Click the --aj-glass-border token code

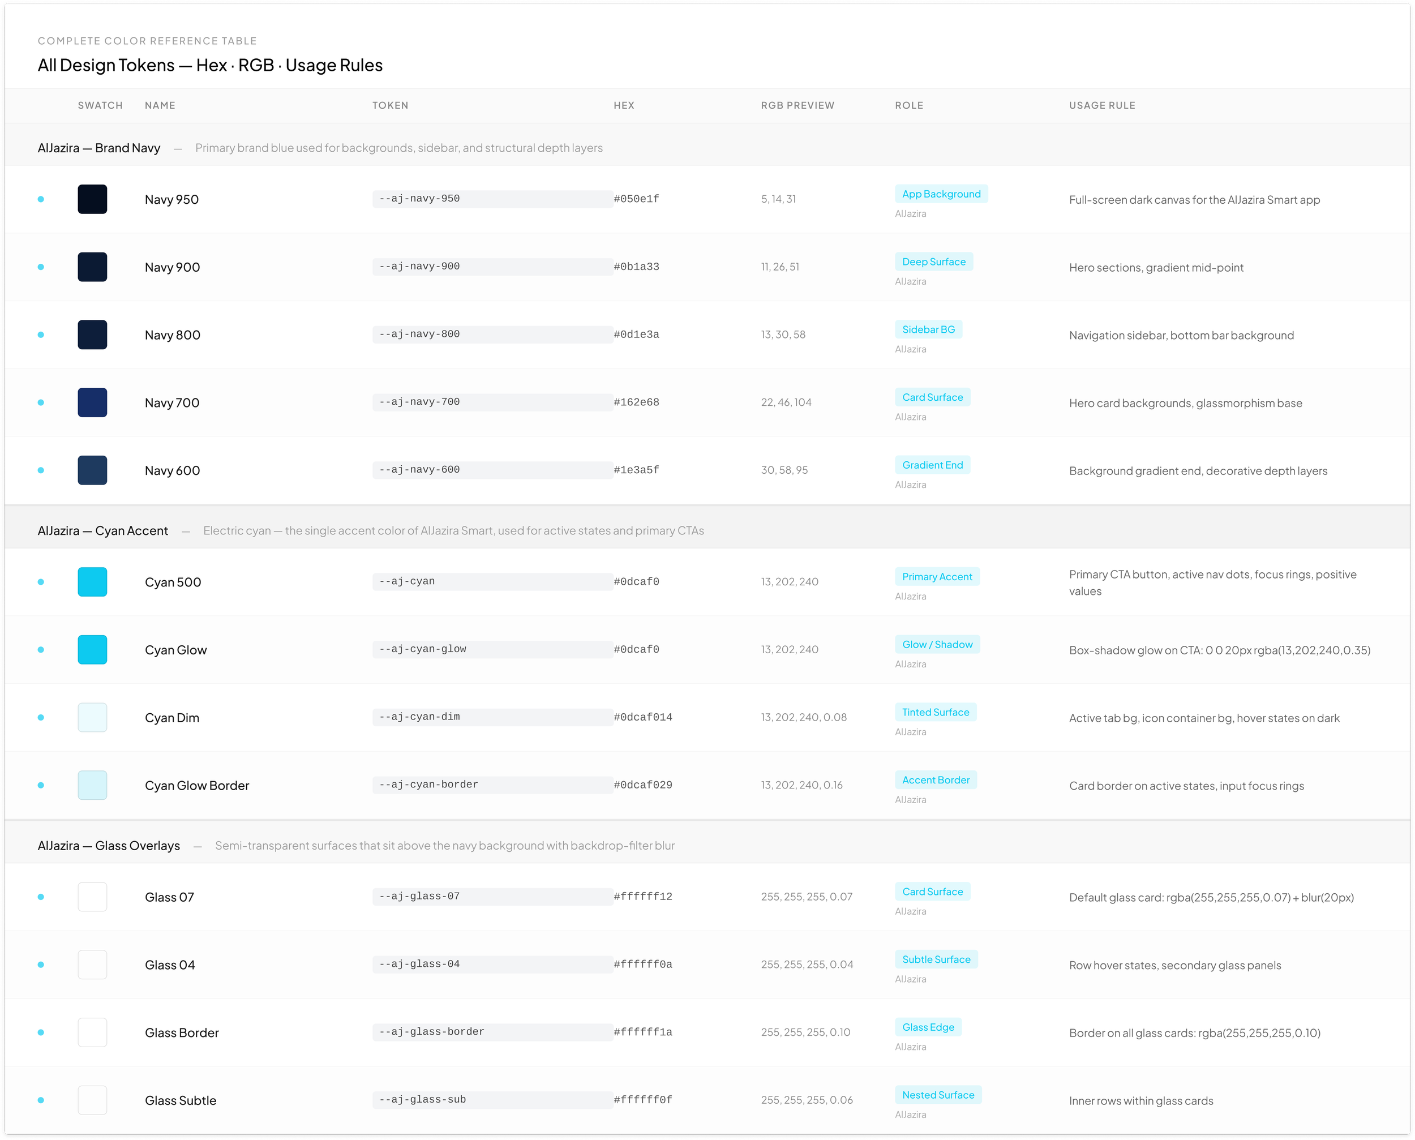point(492,1032)
